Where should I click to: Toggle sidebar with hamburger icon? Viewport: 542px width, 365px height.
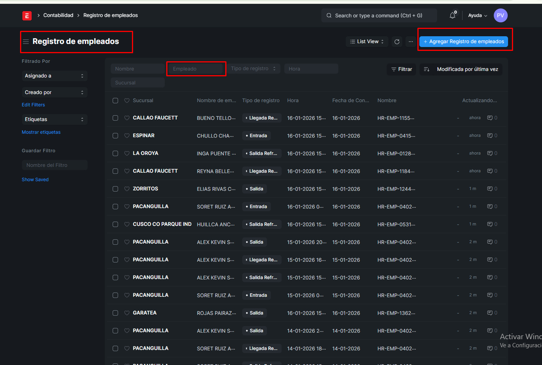[26, 42]
